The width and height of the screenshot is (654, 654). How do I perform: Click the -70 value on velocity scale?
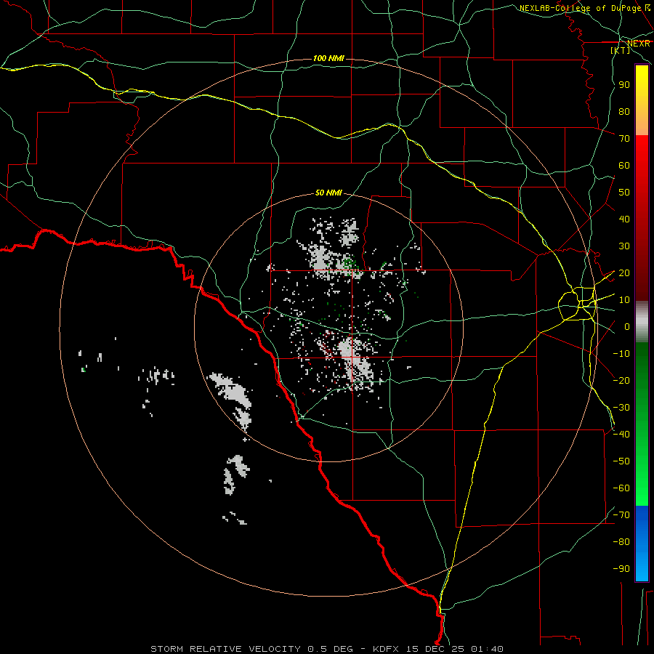click(621, 515)
